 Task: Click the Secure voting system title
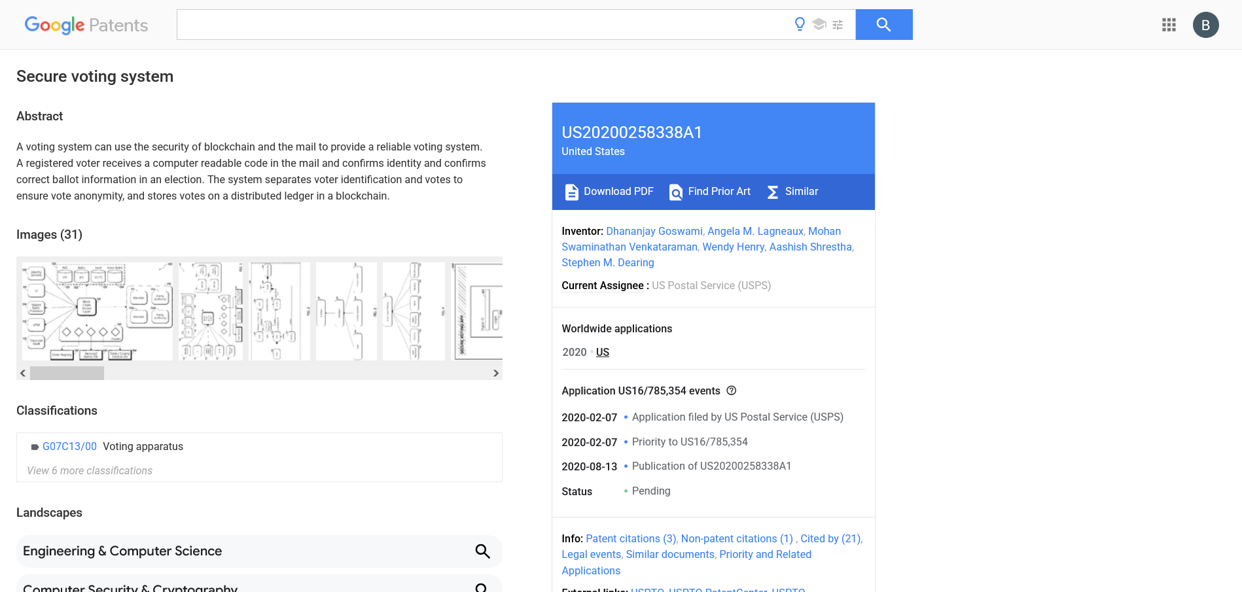[95, 77]
